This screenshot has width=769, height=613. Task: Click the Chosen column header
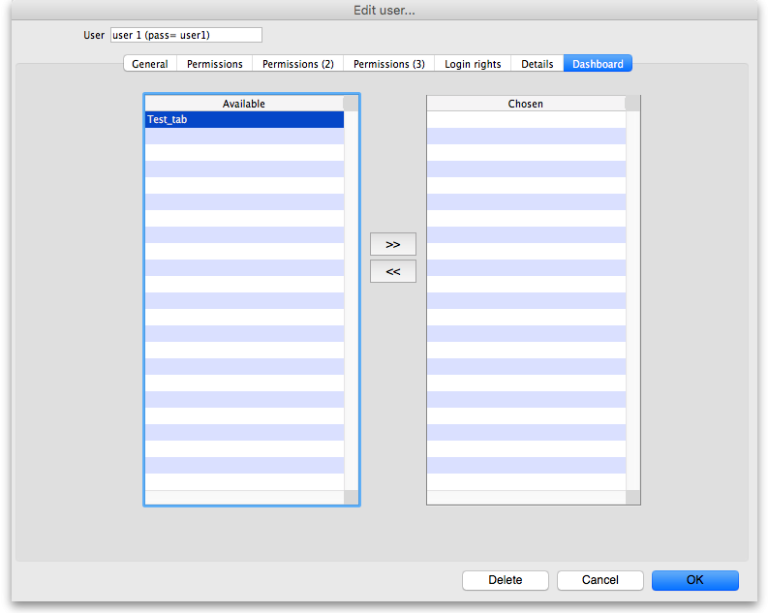[526, 104]
